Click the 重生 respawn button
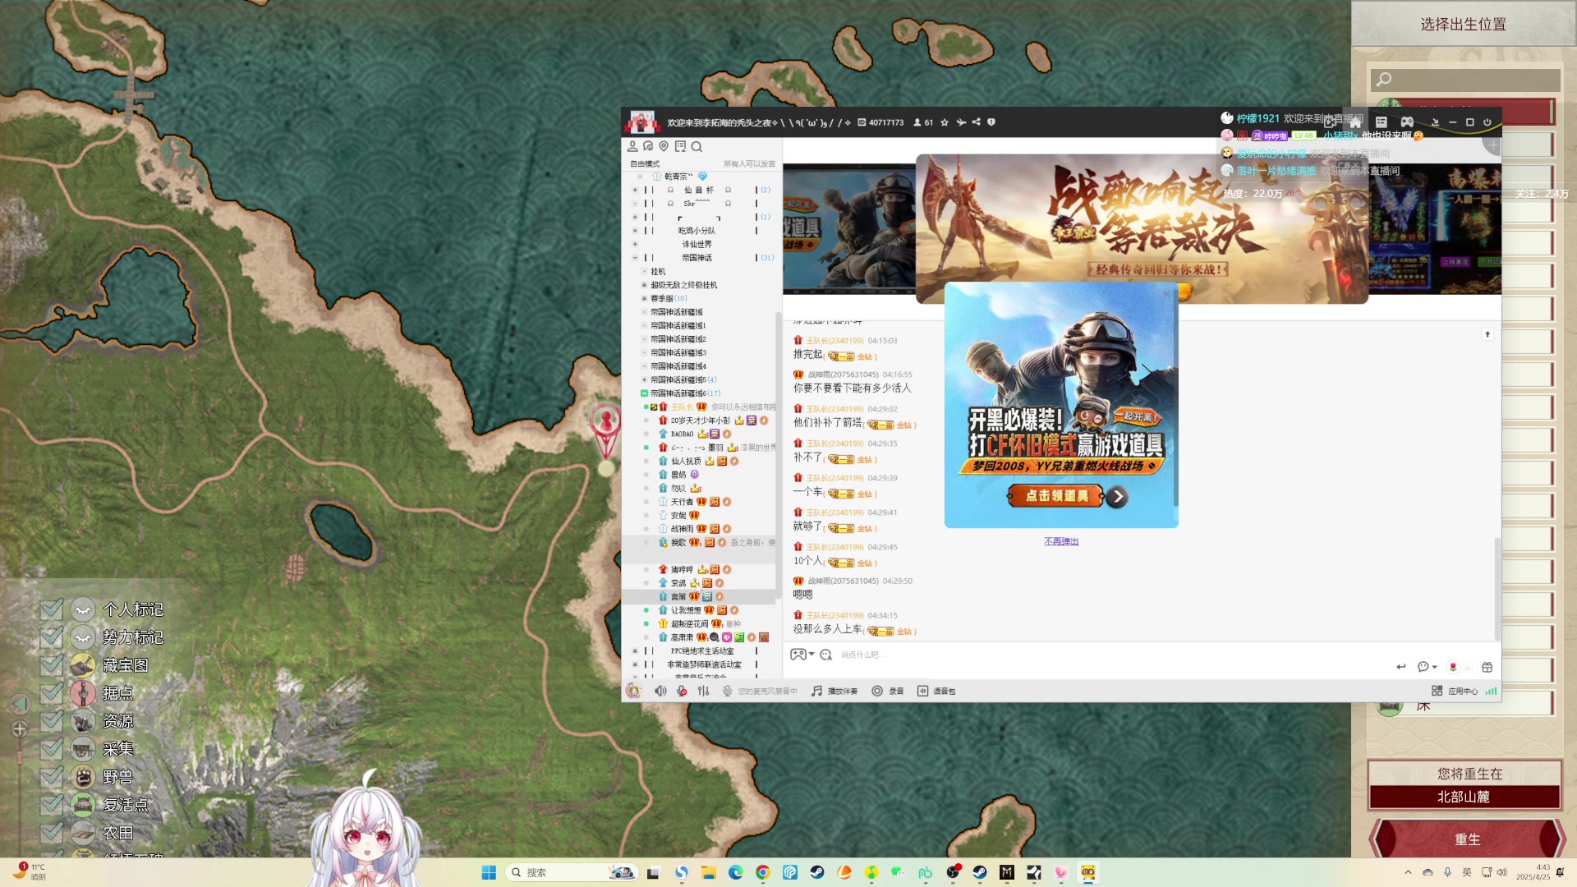The width and height of the screenshot is (1577, 887). click(x=1467, y=839)
